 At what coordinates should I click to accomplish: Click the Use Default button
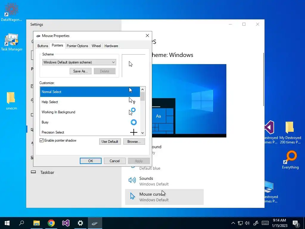(x=110, y=142)
